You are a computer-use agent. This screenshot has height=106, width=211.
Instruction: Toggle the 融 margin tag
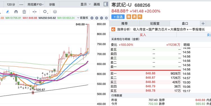click(x=129, y=17)
